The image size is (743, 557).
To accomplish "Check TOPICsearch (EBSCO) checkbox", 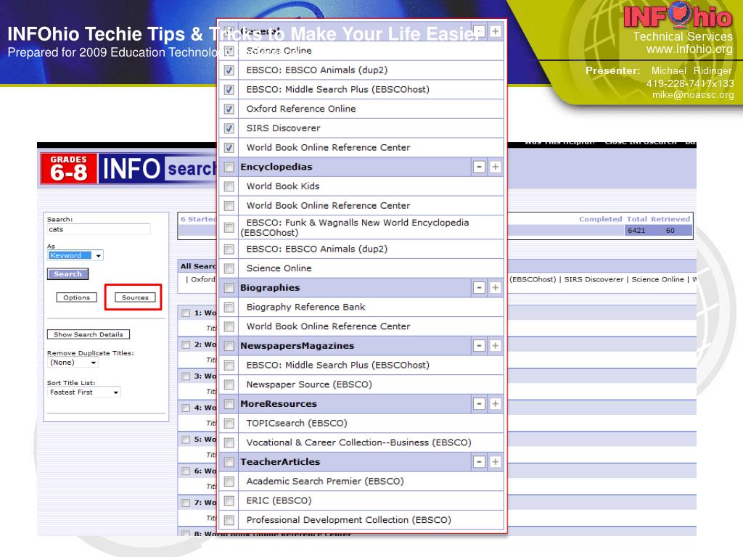I will click(x=229, y=424).
